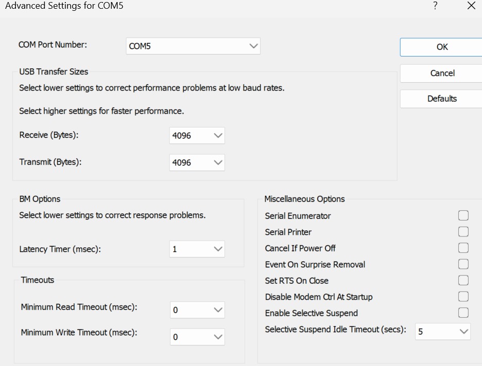Confirm settings with the OK button

(441, 47)
